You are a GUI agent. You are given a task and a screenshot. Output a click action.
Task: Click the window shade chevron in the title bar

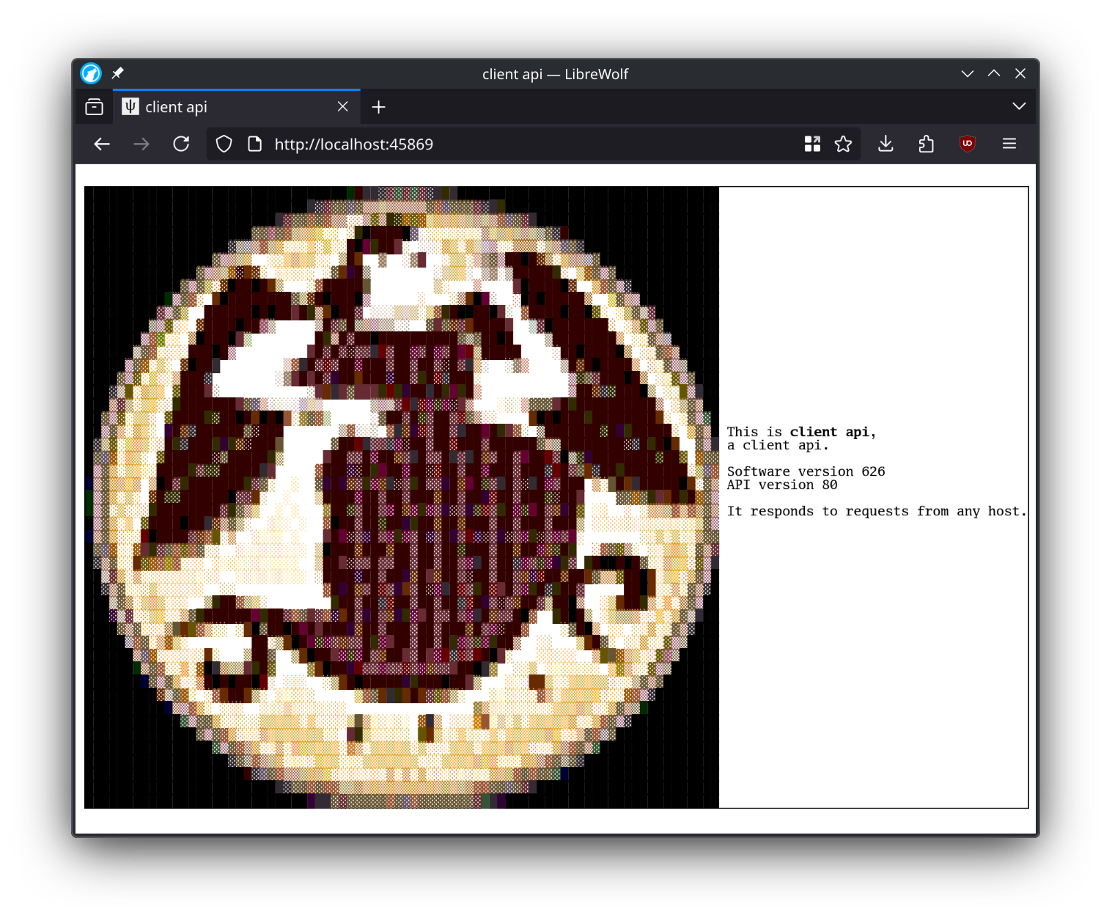pyautogui.click(x=967, y=73)
